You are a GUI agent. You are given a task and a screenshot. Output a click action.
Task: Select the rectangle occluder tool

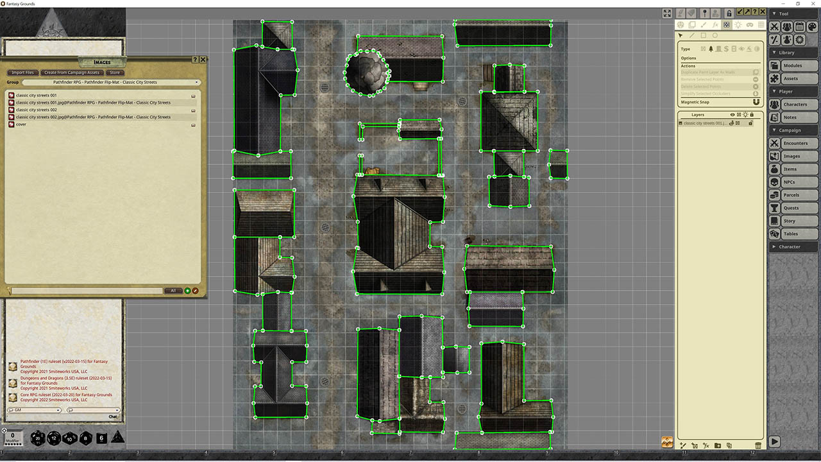pyautogui.click(x=704, y=35)
